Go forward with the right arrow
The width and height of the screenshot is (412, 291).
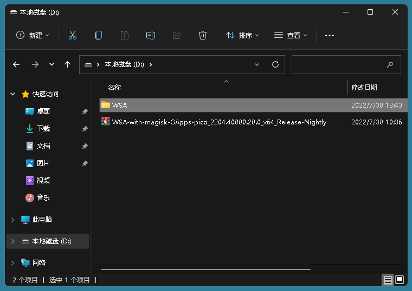(x=35, y=64)
